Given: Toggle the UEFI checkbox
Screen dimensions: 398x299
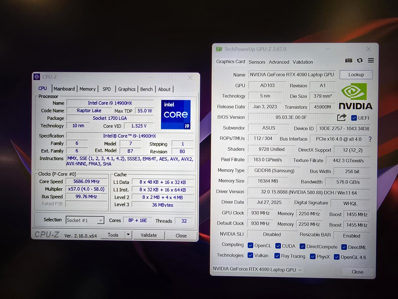Looking at the screenshot, I should [354, 118].
